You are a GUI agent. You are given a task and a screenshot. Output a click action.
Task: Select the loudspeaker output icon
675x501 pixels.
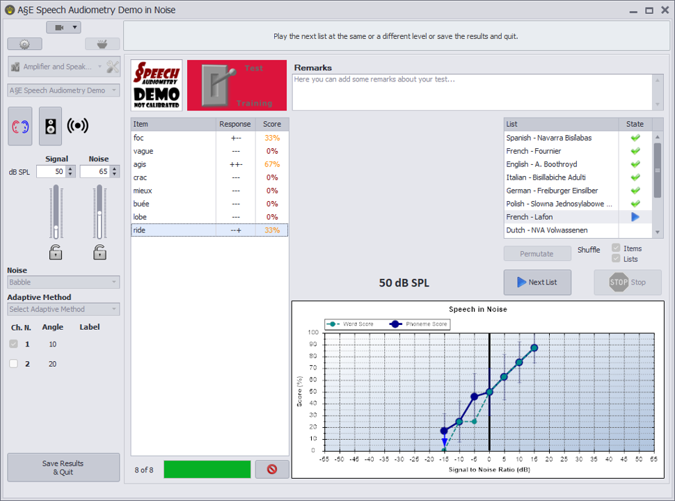click(x=50, y=127)
